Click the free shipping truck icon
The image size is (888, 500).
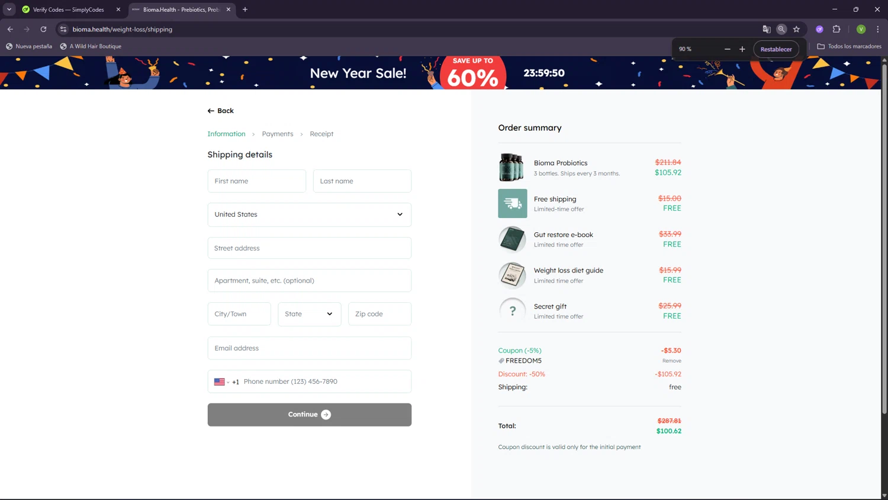(x=513, y=203)
